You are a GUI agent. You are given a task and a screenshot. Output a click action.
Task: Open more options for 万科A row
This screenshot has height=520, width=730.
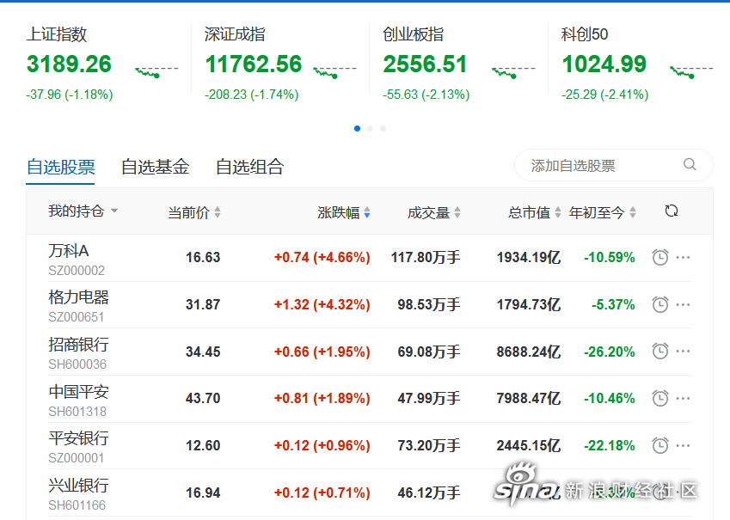click(x=683, y=258)
